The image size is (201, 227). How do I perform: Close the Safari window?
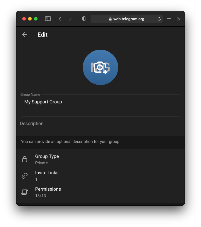pos(24,19)
